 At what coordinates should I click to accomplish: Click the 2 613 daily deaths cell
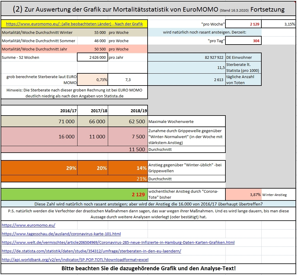187,80
